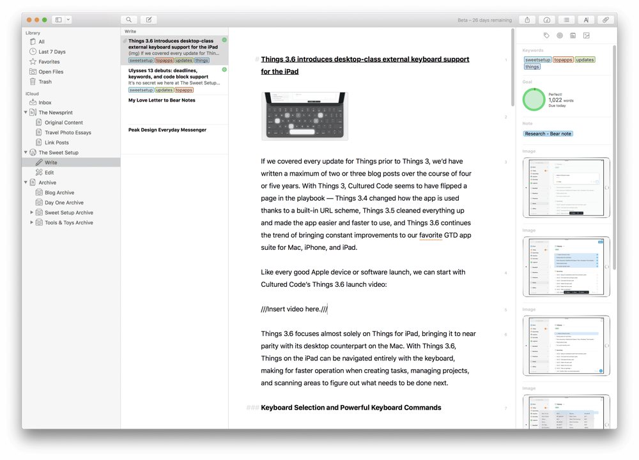
Task: Open the Travel Photo Essays group
Action: pyautogui.click(x=71, y=132)
